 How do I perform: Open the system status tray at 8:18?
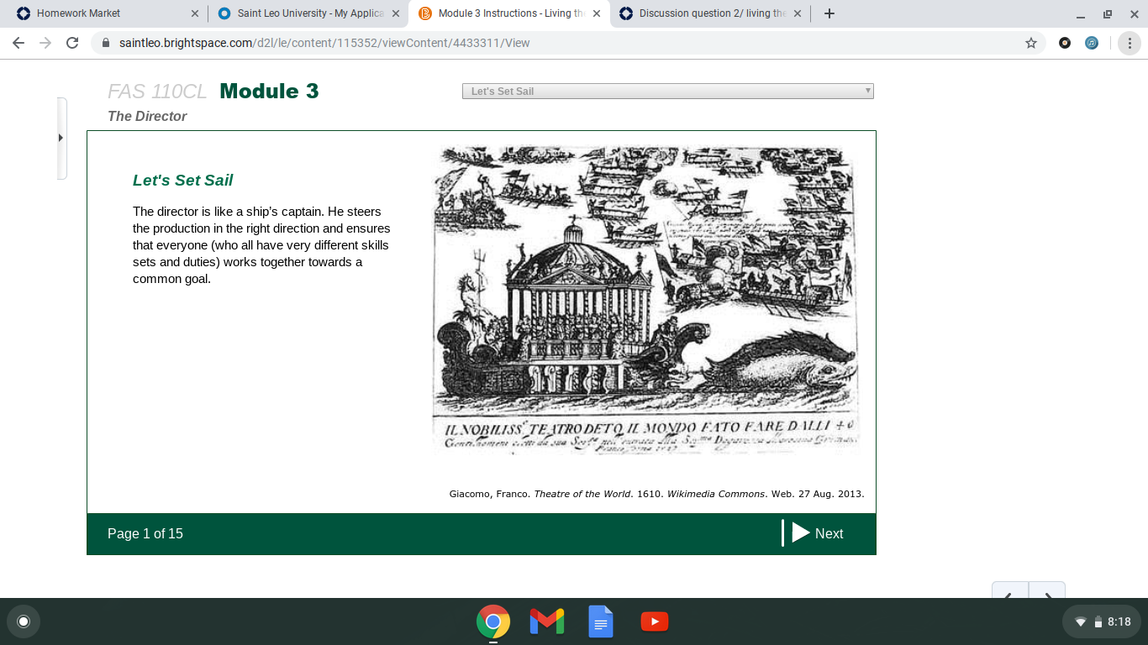coord(1103,621)
